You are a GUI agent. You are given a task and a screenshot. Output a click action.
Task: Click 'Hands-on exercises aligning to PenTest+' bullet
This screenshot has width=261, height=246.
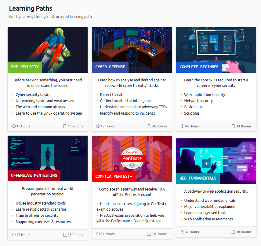(132, 206)
